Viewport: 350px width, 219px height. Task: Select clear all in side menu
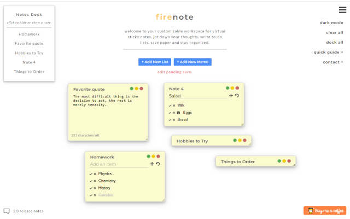click(x=334, y=32)
